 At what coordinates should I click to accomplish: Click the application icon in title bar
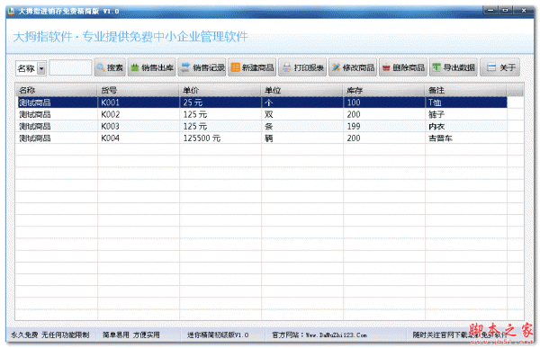[x=12, y=11]
